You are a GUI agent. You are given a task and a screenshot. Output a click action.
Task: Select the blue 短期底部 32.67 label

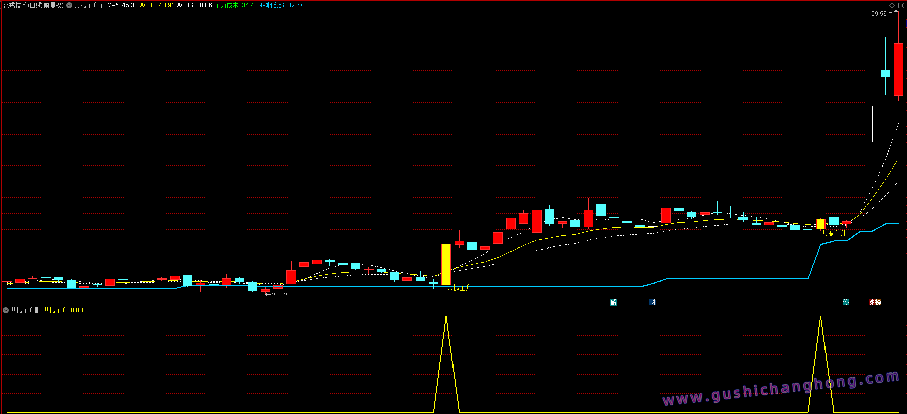point(281,5)
